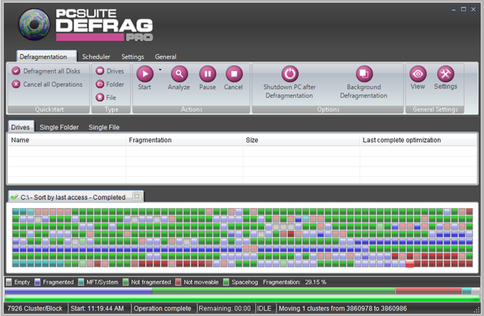The height and width of the screenshot is (316, 484).
Task: Switch to the Scheduler tab
Action: (x=96, y=56)
